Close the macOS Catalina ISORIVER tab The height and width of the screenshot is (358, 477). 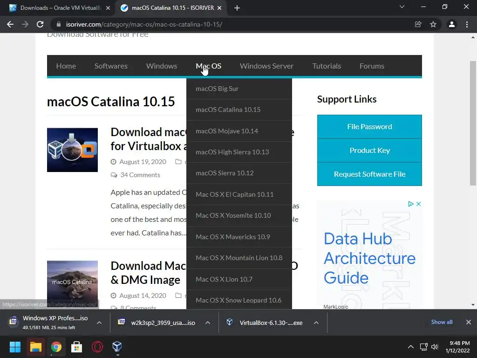(219, 8)
